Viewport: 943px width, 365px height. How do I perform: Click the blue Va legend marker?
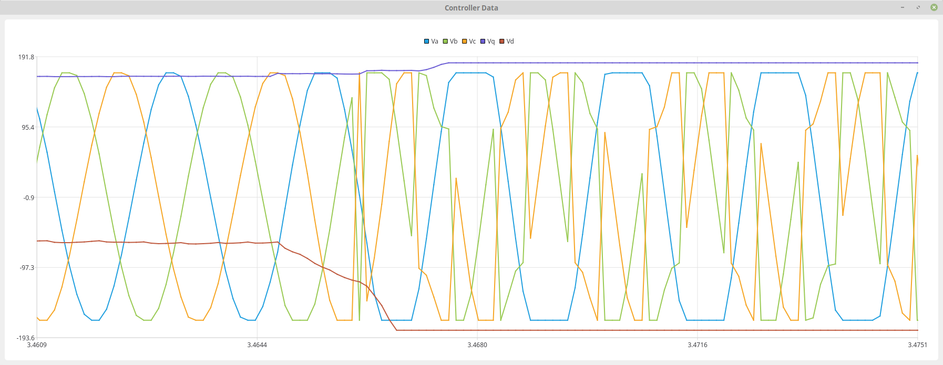427,41
